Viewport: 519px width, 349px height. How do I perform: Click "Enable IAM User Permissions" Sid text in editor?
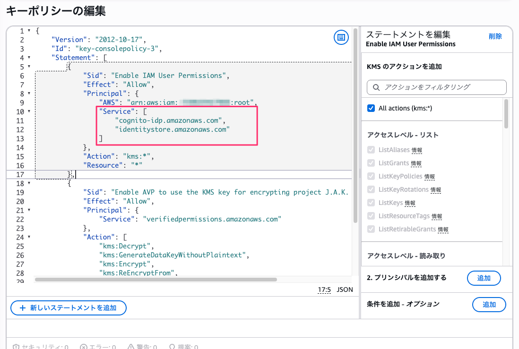pos(168,76)
